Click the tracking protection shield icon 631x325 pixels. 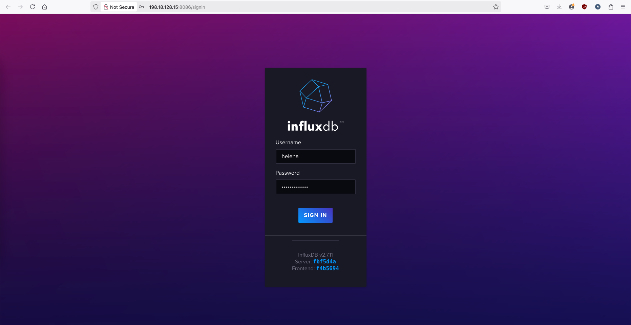tap(96, 7)
